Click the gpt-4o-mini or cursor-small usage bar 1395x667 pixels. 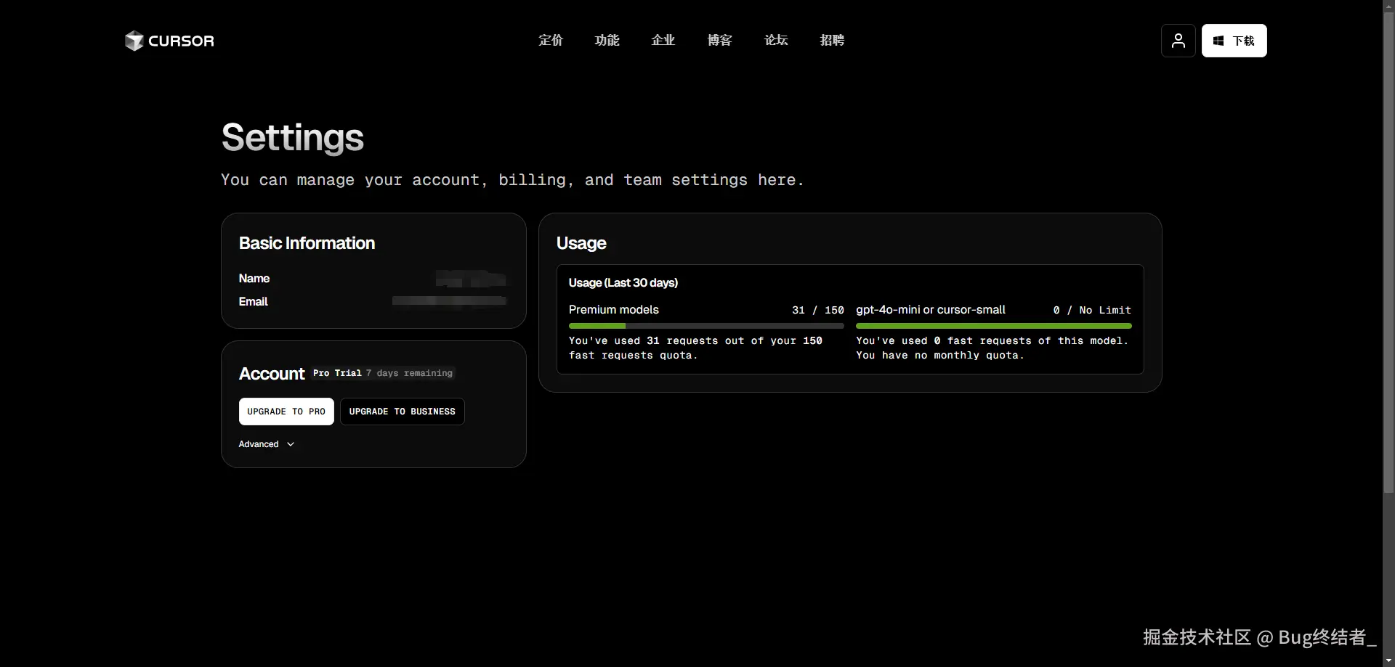tap(993, 326)
